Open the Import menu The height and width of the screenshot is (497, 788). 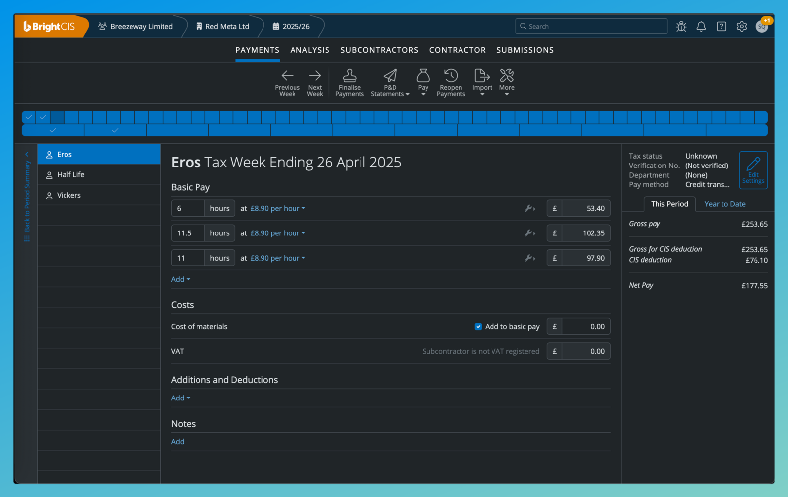click(x=482, y=82)
